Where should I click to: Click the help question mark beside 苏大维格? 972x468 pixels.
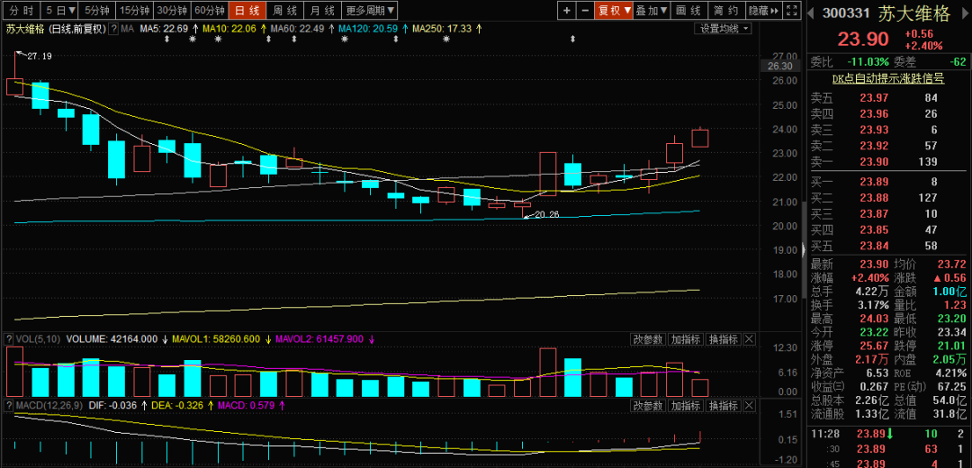click(x=114, y=29)
